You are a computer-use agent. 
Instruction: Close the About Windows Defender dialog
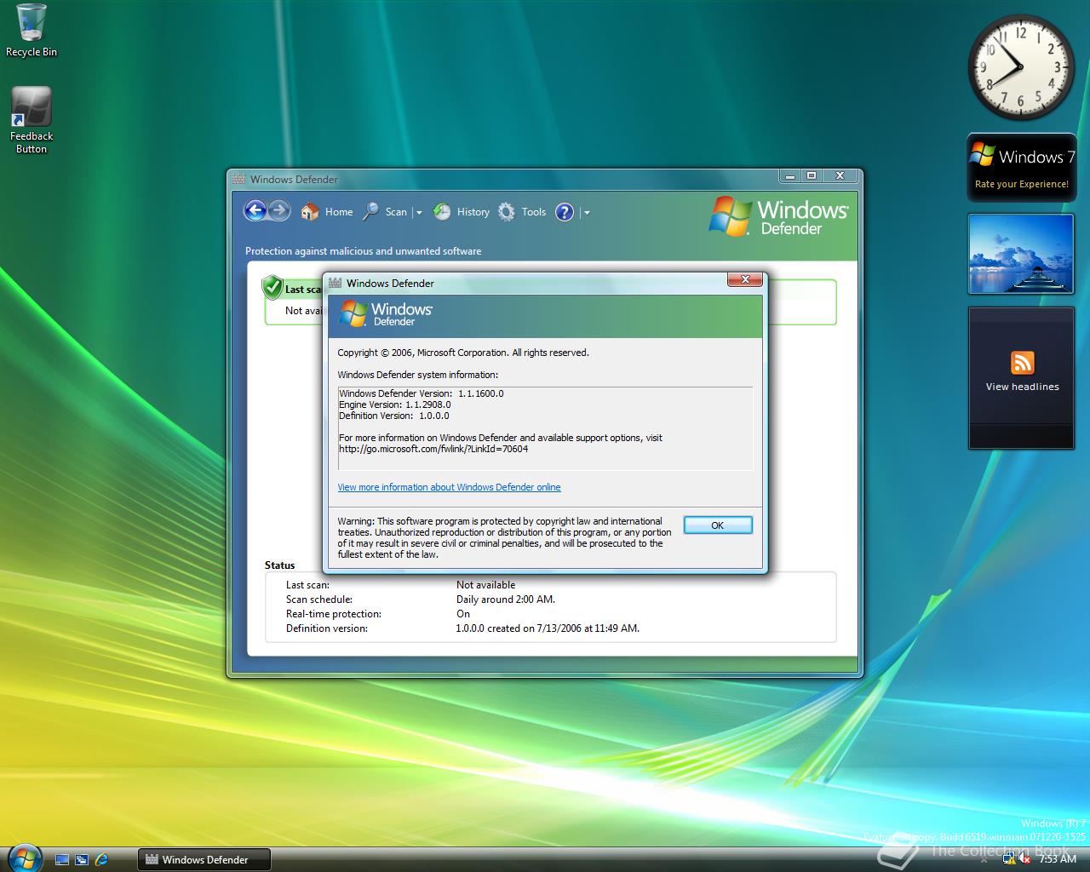coord(745,279)
